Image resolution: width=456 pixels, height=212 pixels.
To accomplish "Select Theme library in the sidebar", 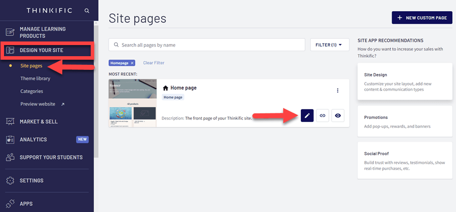I will 35,78.
